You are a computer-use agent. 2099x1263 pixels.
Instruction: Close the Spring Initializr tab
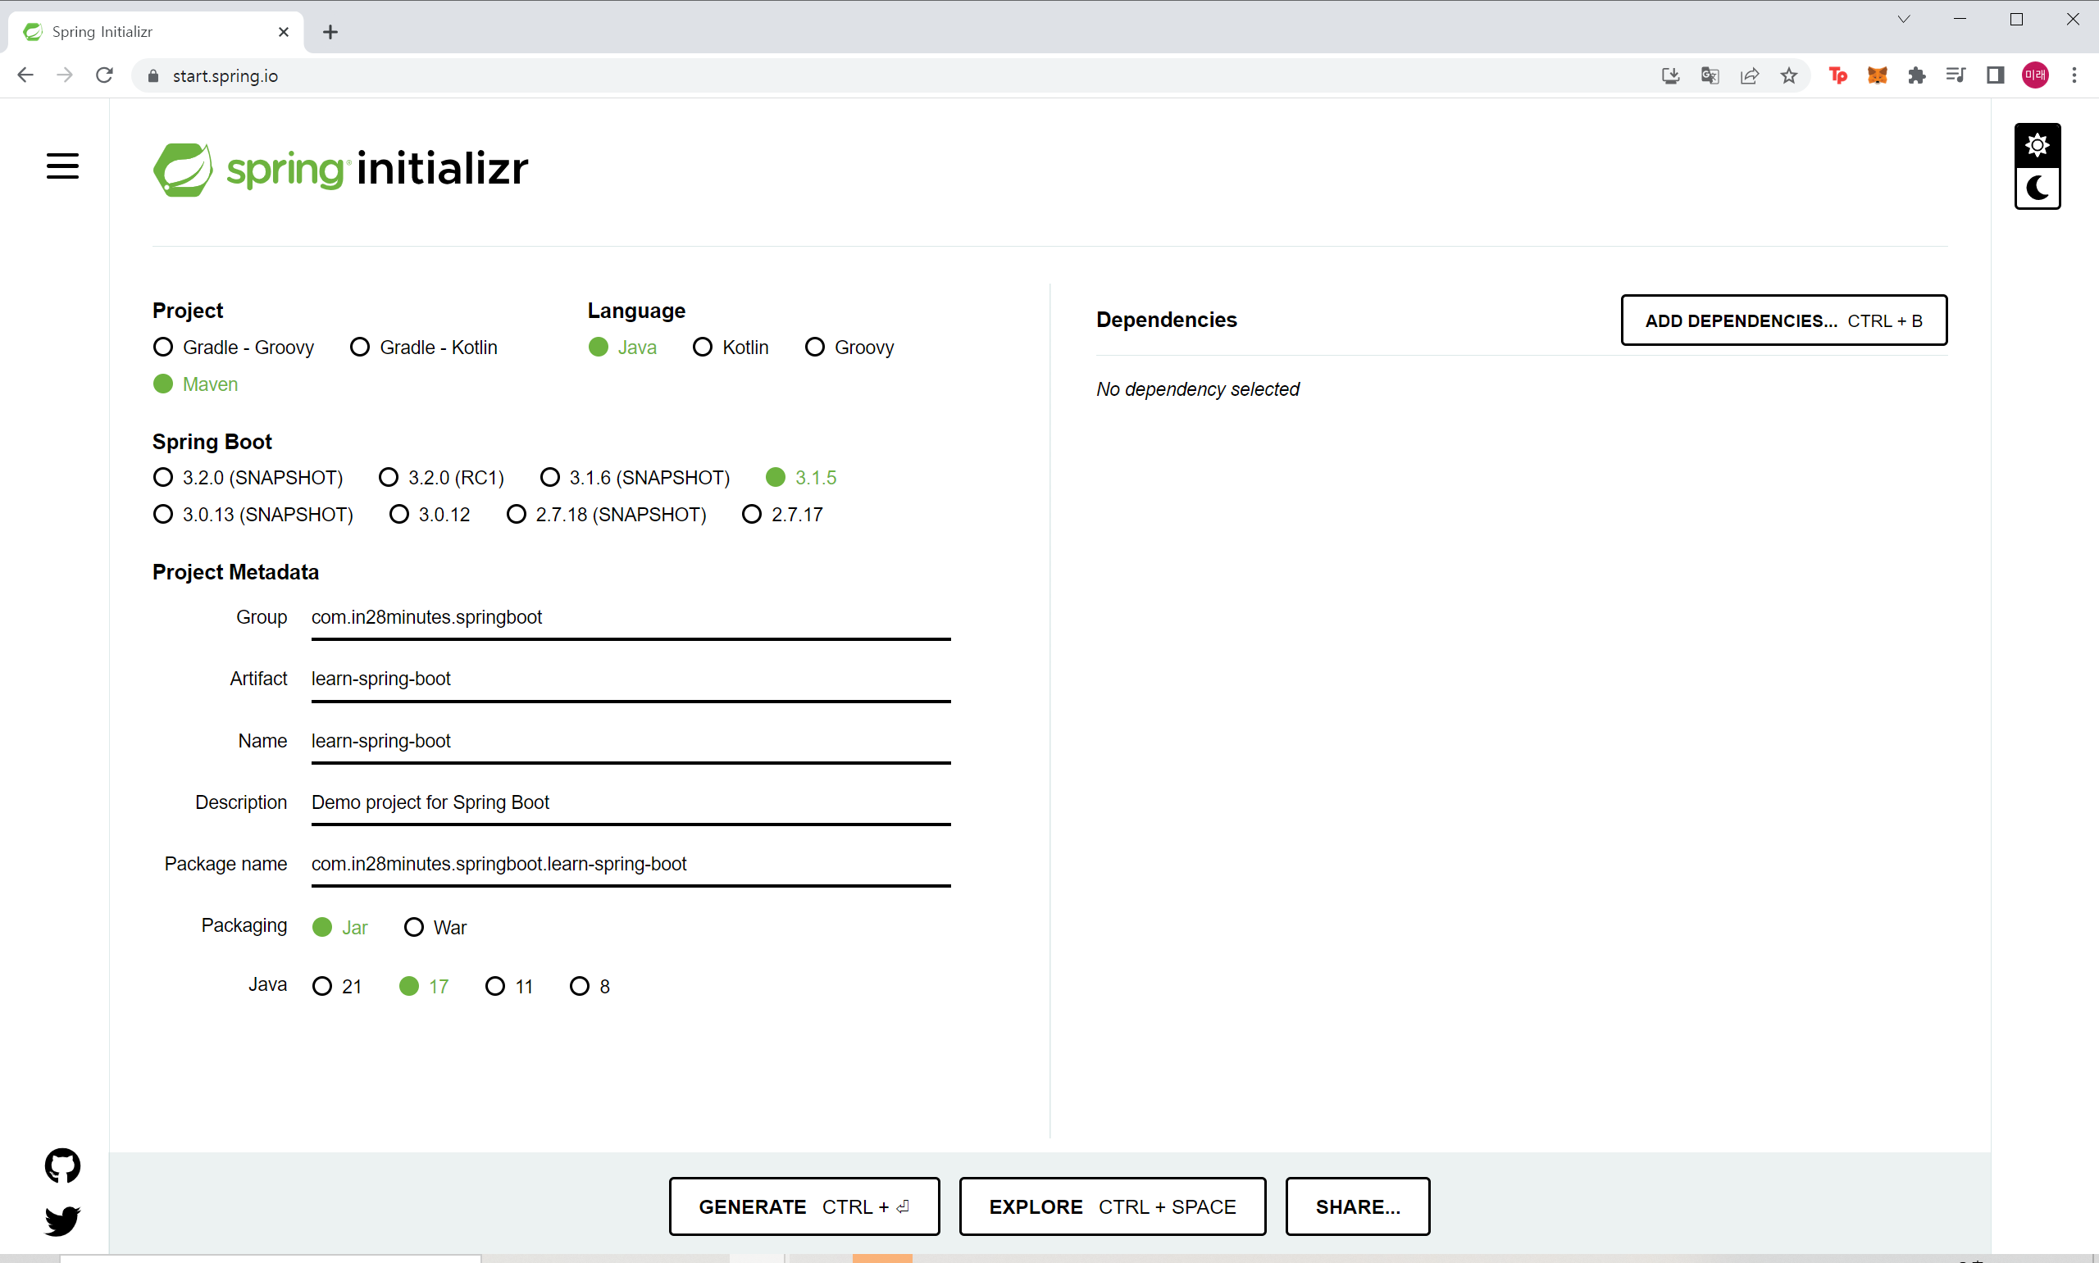tap(284, 32)
